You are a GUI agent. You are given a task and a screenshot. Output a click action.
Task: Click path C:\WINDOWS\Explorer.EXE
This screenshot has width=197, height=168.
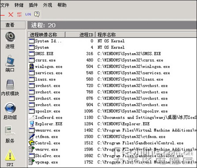pos(123,124)
